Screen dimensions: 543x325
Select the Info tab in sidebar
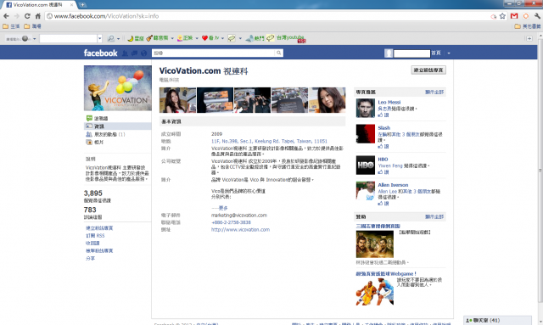point(117,126)
